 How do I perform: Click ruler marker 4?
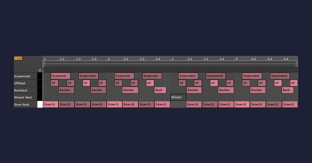tap(236, 59)
